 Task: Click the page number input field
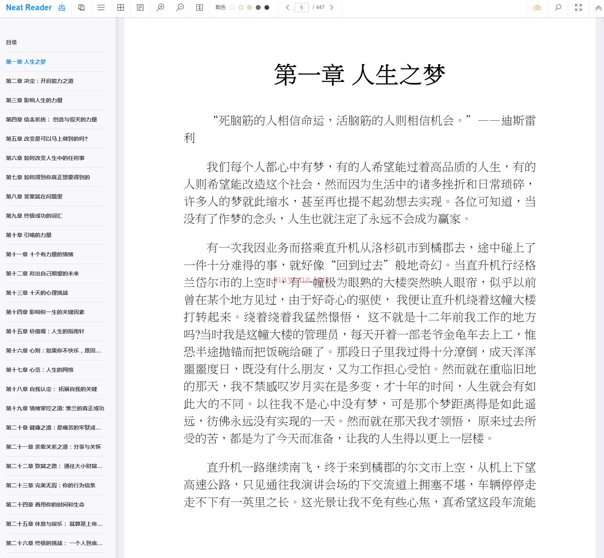click(302, 7)
